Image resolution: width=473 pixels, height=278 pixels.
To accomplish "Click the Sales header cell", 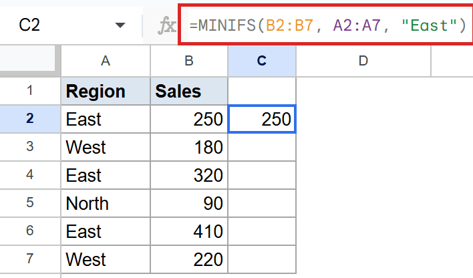I will (189, 91).
